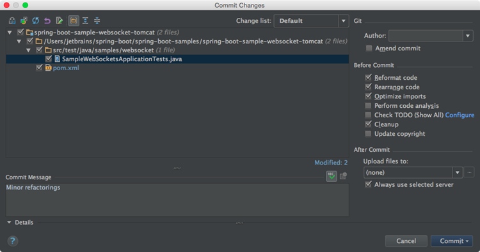The width and height of the screenshot is (480, 252).
Task: Click inside the Author input field
Action: click(426, 36)
